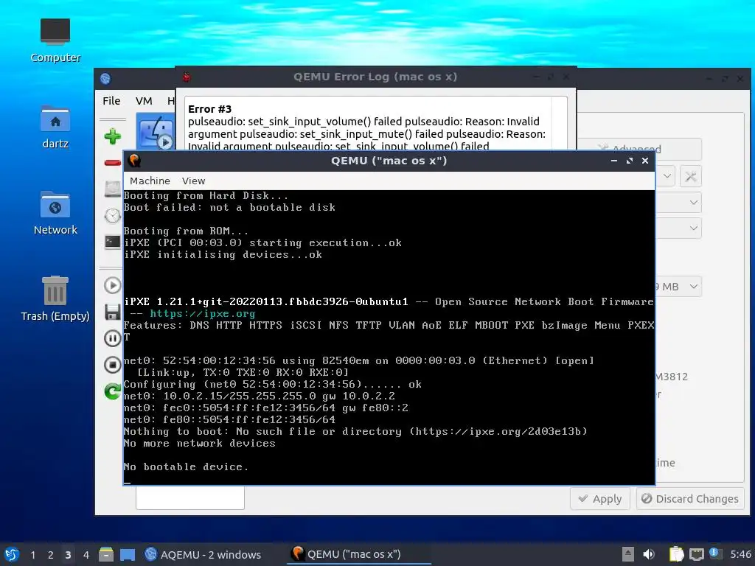
Task: Open the Network desktop icon
Action: pyautogui.click(x=55, y=213)
